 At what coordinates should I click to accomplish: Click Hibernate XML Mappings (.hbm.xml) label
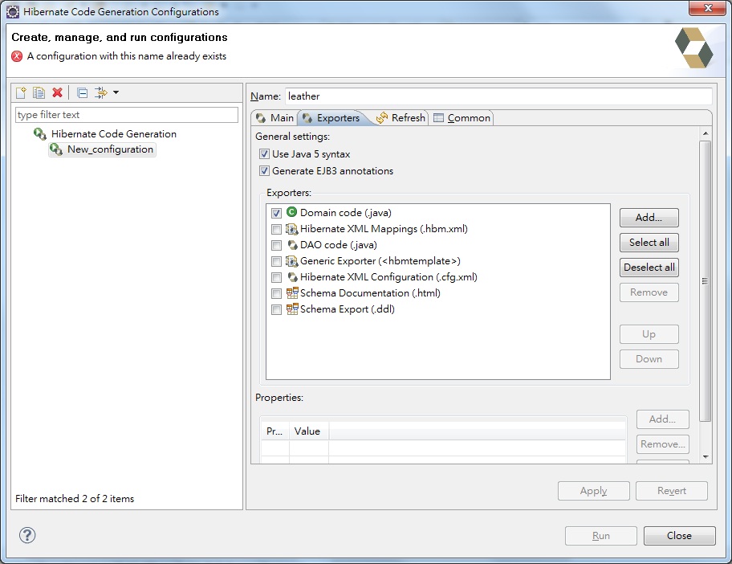pyautogui.click(x=384, y=229)
